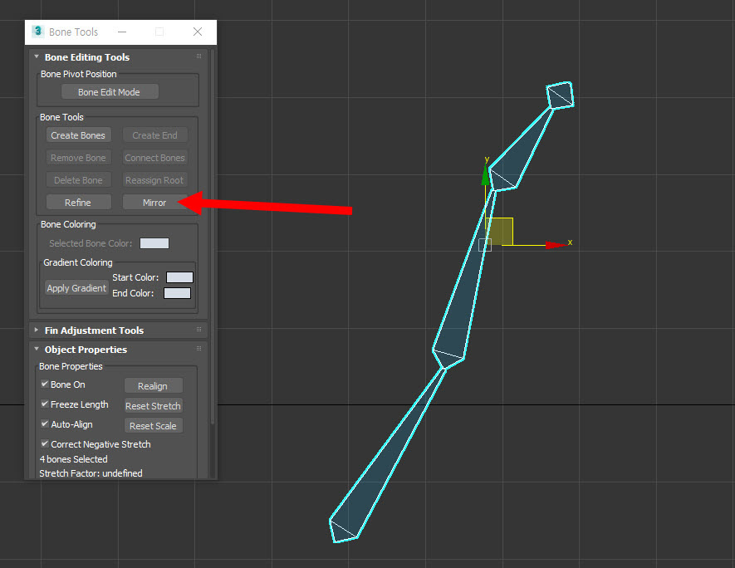Open the Selected Bone Color swatch
The height and width of the screenshot is (568, 735).
[x=154, y=243]
